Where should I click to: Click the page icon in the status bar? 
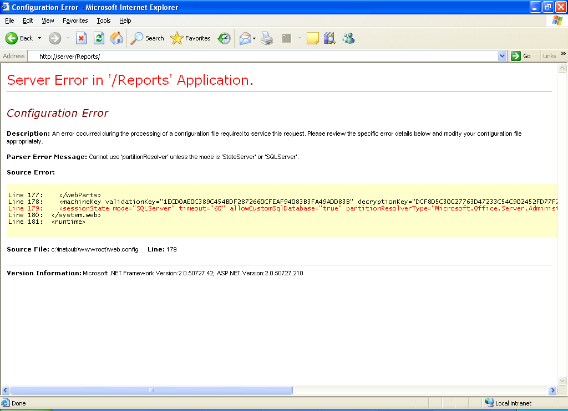coord(6,403)
